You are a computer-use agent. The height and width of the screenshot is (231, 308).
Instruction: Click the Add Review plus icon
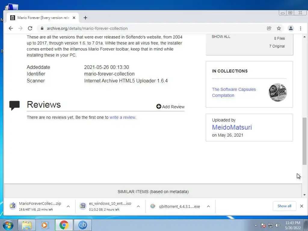pyautogui.click(x=159, y=106)
